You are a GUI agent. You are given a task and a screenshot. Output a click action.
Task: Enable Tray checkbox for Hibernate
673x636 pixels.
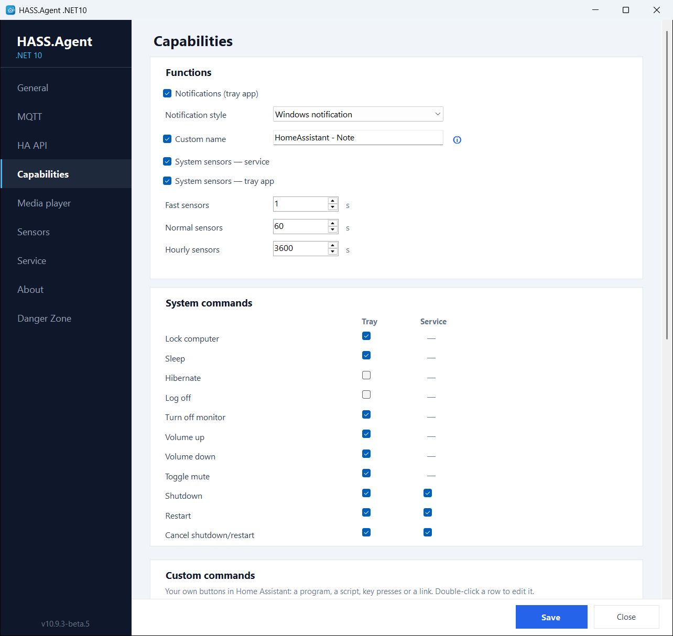[x=366, y=375]
